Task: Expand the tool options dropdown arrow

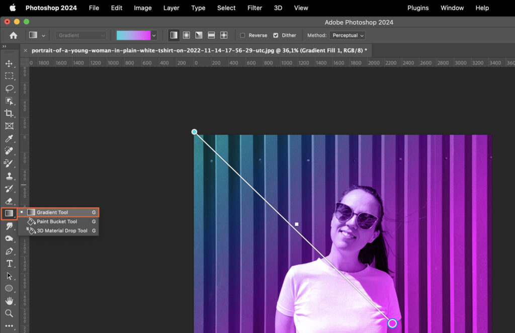Action: [x=44, y=35]
